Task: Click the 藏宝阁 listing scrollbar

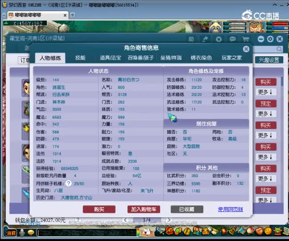Action: point(282,81)
